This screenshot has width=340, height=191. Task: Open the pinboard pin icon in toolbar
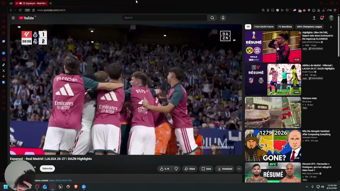click(268, 10)
